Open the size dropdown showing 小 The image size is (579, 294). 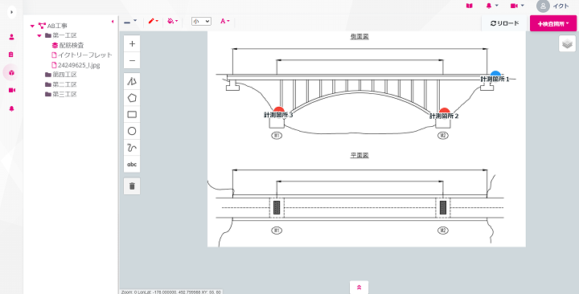[201, 22]
